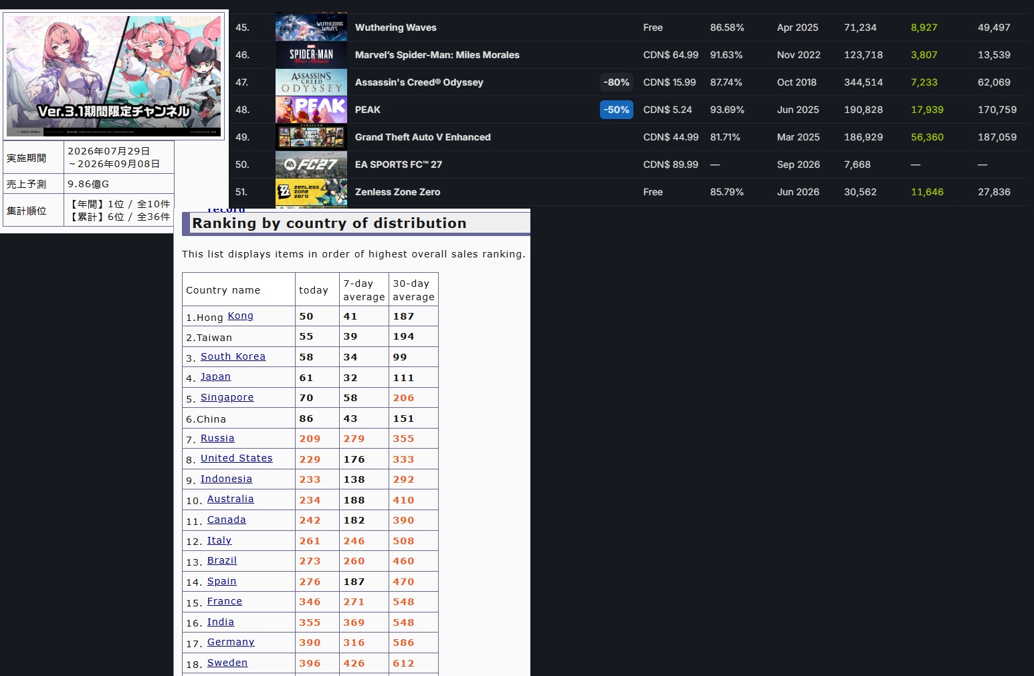Open the Sweden country link

coord(227,663)
